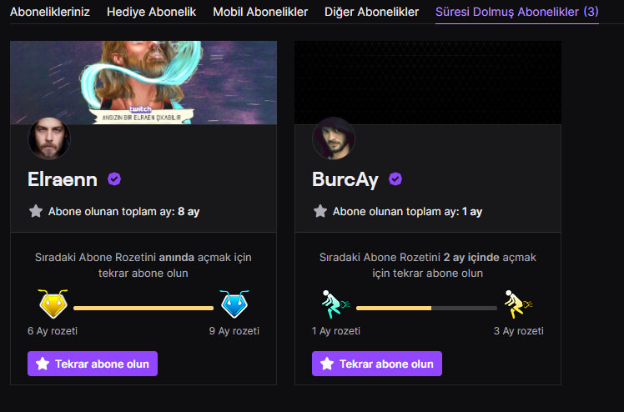Screen dimensions: 624x412
Task: Select Süresi Dolmuş Abonelikler tab
Action: coord(517,12)
